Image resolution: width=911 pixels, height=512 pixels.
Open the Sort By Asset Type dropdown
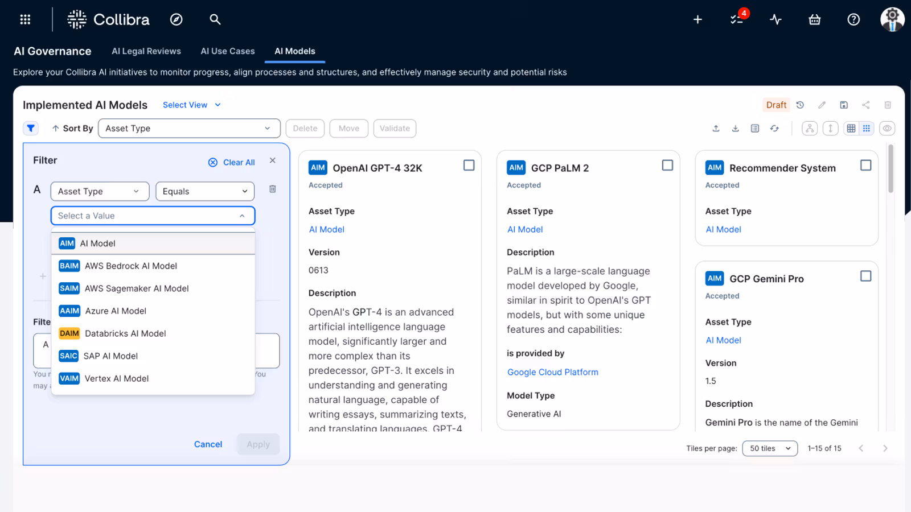[189, 129]
